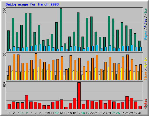Screen dimensions: 149x116
Task: Select day 16 on the date axis
Action: pyautogui.click(x=74, y=113)
